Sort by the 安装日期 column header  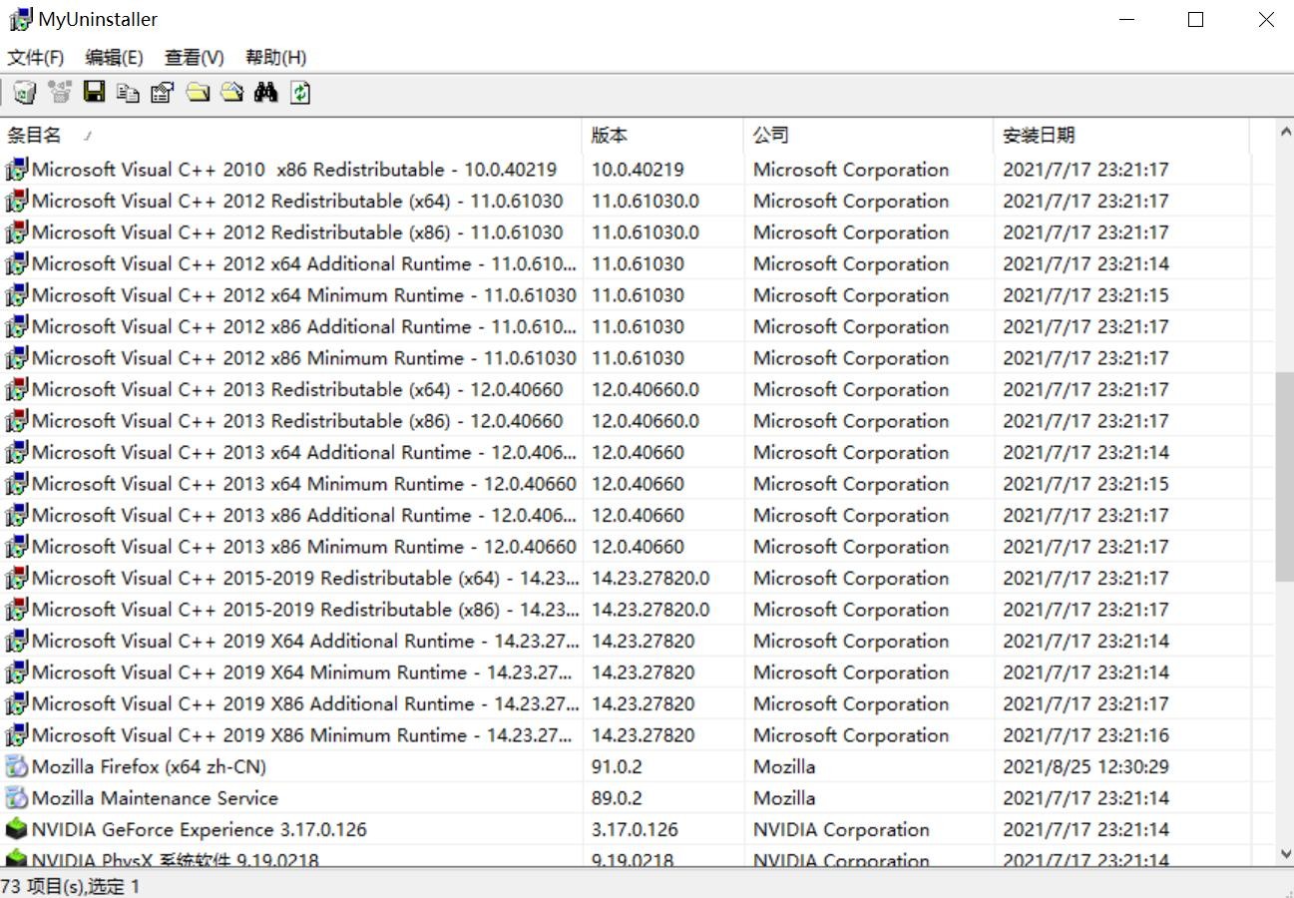click(1121, 136)
